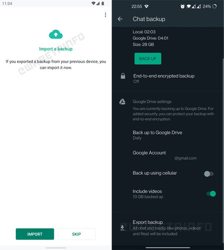Tap the Google Drive logo icon

122,102
